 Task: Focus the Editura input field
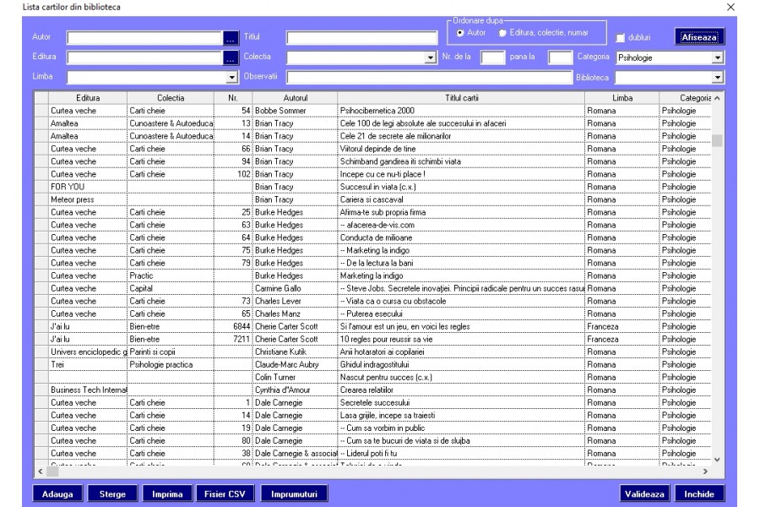[x=145, y=57]
